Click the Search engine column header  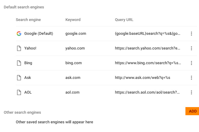(x=28, y=20)
